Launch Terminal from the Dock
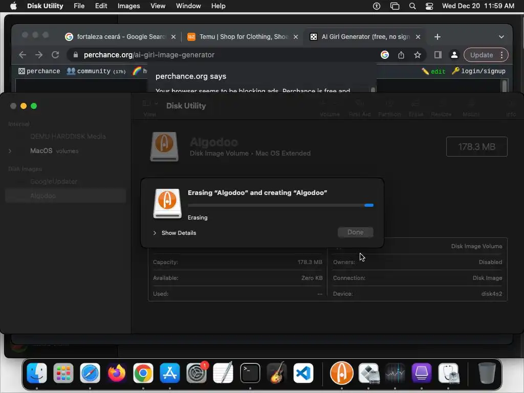The image size is (524, 393). (x=250, y=373)
